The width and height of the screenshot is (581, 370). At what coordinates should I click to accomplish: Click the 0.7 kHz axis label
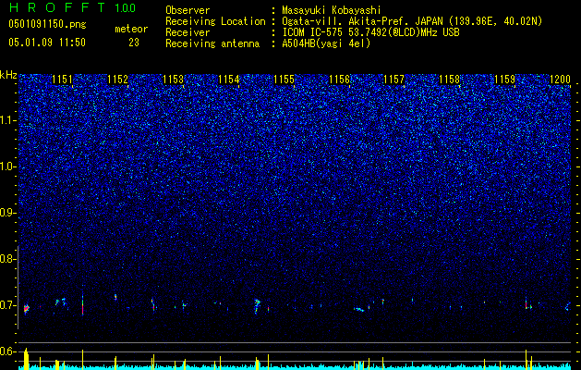[x=8, y=305]
